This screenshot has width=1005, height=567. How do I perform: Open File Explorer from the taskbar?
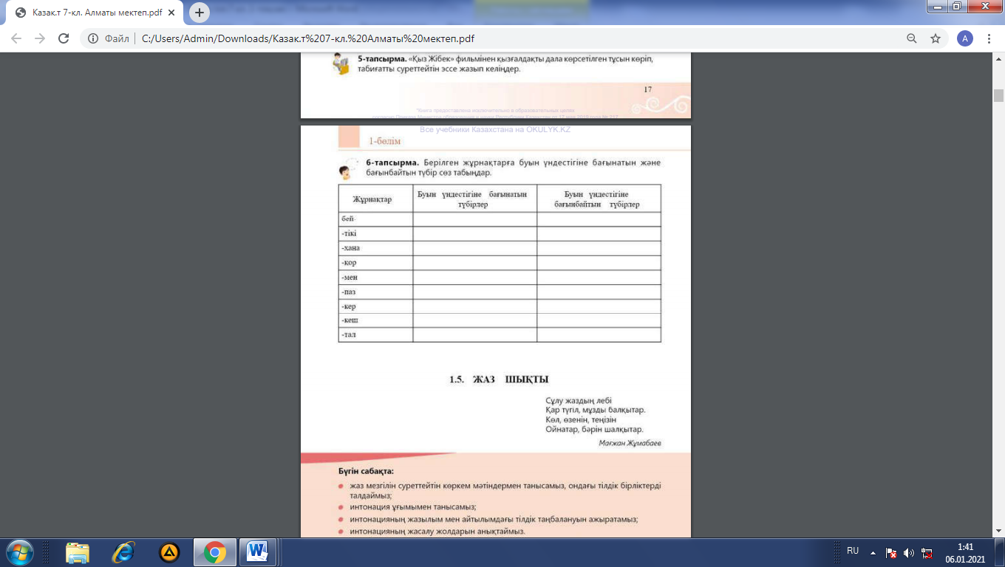pos(78,552)
